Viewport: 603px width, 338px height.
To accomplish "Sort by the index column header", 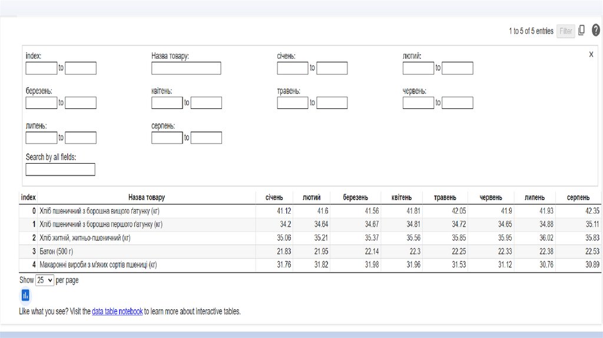I will (28, 197).
